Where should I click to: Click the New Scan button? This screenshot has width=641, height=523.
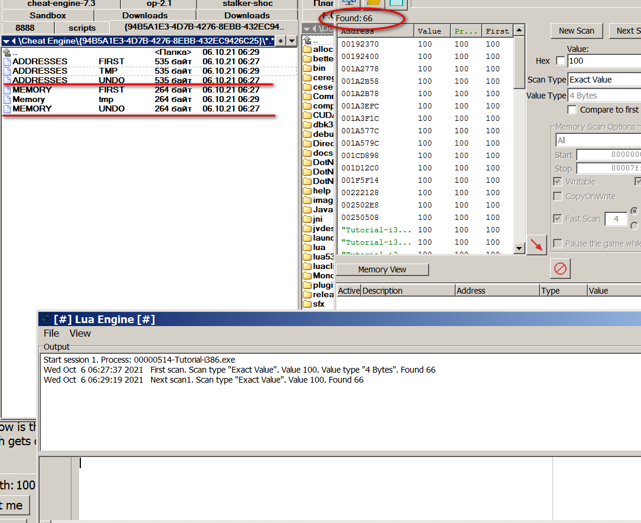[576, 31]
